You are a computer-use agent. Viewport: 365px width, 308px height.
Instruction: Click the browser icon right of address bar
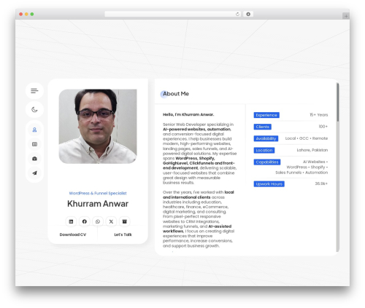click(248, 14)
